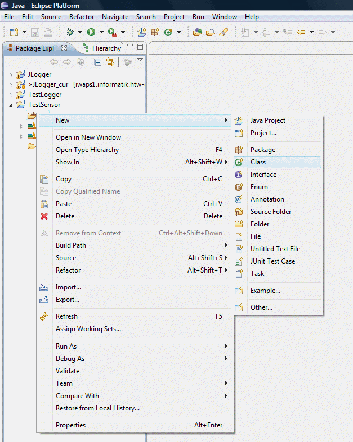Click Package Explorer Back arrow
Screen dimensions: 353x442
54,62
